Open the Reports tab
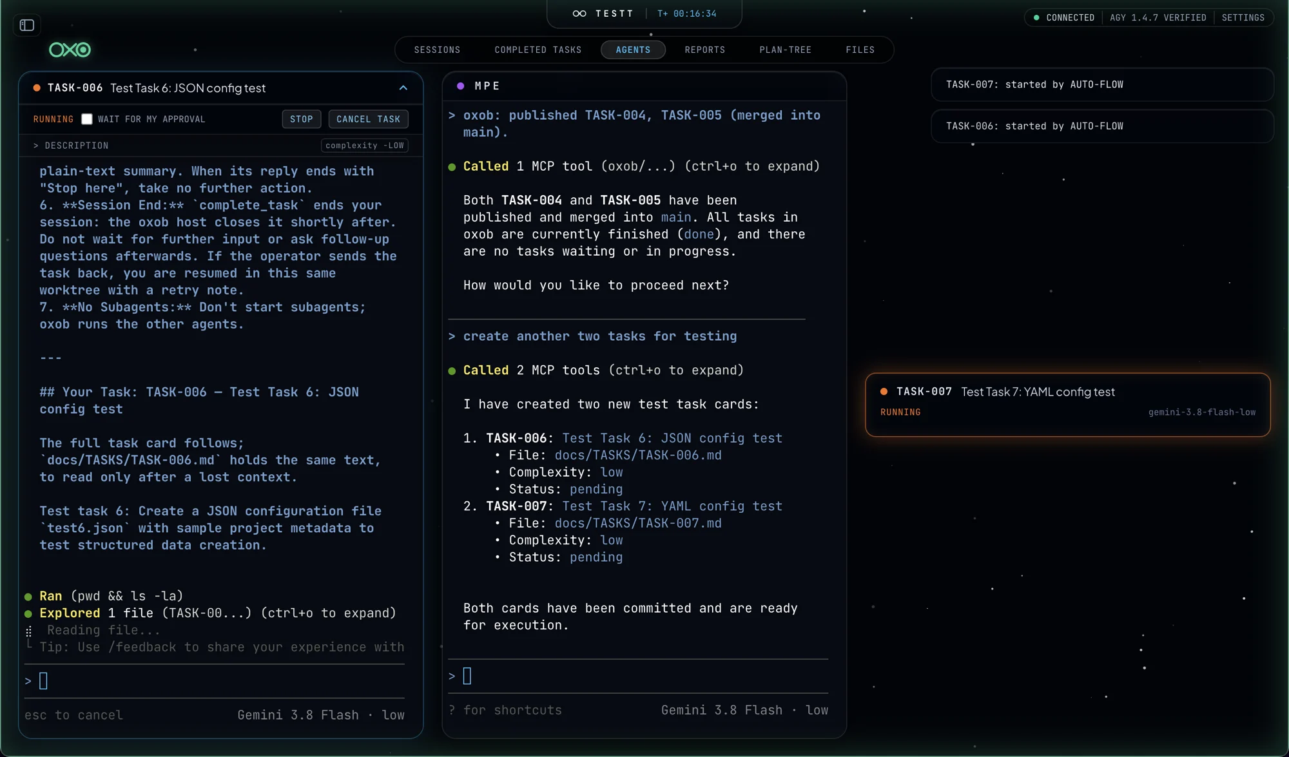This screenshot has width=1289, height=757. pyautogui.click(x=705, y=50)
